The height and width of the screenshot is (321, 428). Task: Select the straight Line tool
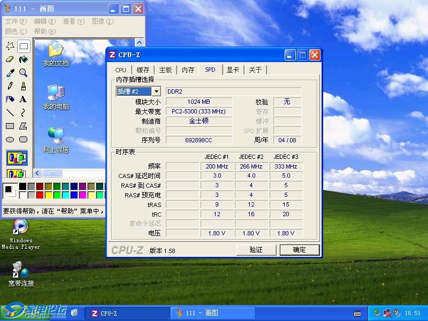pos(10,112)
